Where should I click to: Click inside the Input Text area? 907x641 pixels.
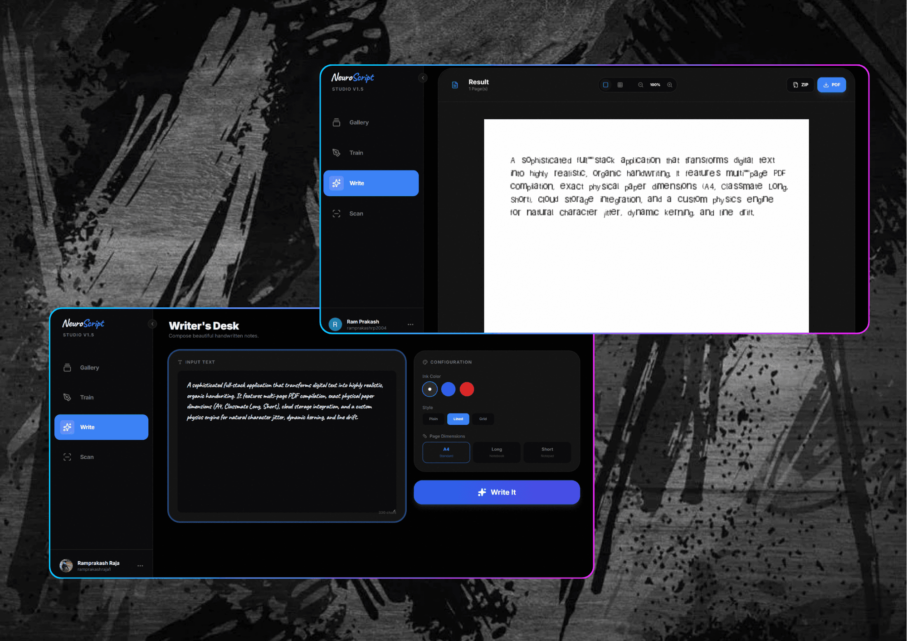point(287,442)
